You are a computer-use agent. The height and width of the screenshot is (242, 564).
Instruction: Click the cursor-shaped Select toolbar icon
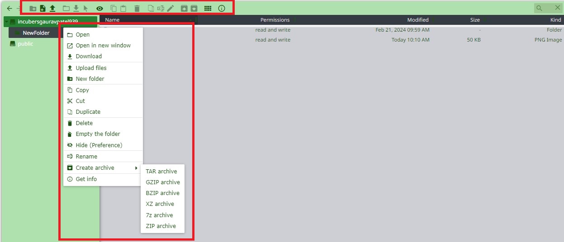click(x=85, y=8)
